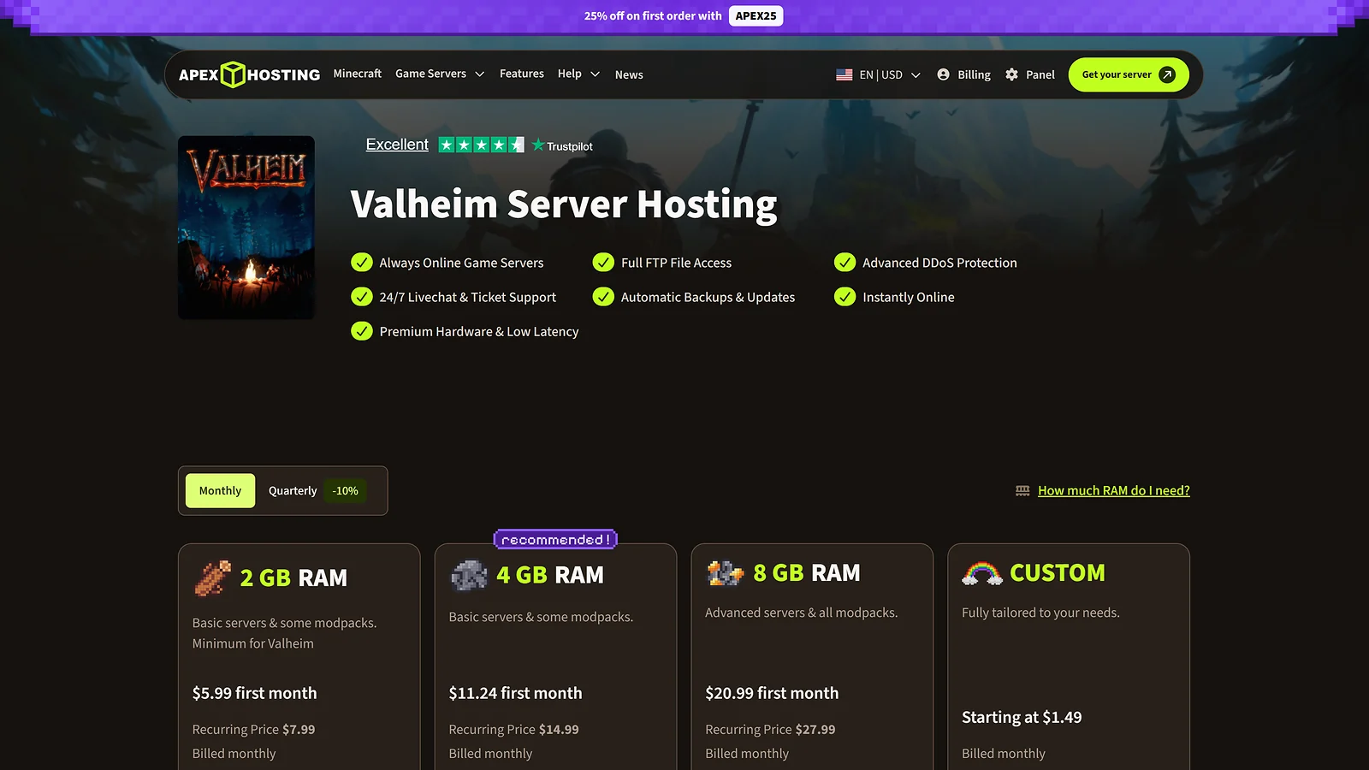Click the ore icon on 8 GB plan
The height and width of the screenshot is (770, 1369).
(x=726, y=572)
